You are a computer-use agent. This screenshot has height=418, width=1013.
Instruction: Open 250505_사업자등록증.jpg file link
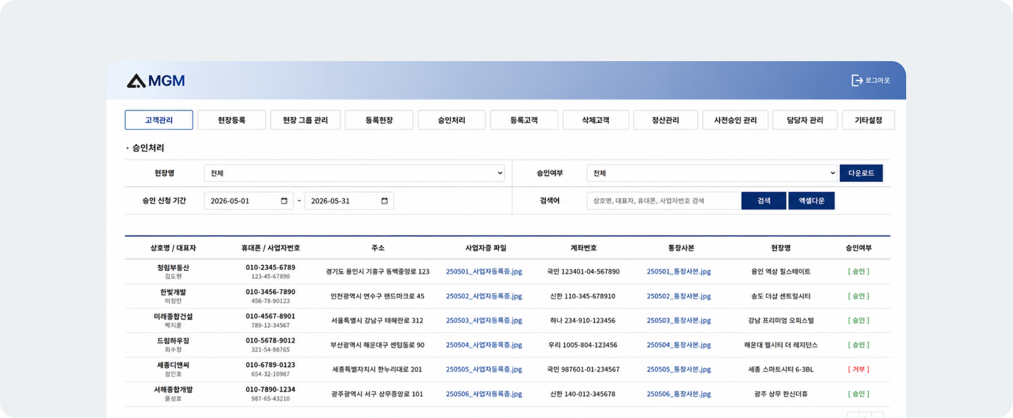point(484,369)
